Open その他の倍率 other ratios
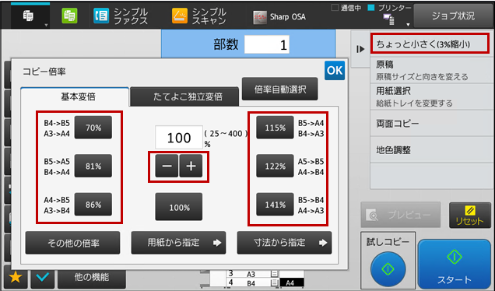 tap(72, 243)
